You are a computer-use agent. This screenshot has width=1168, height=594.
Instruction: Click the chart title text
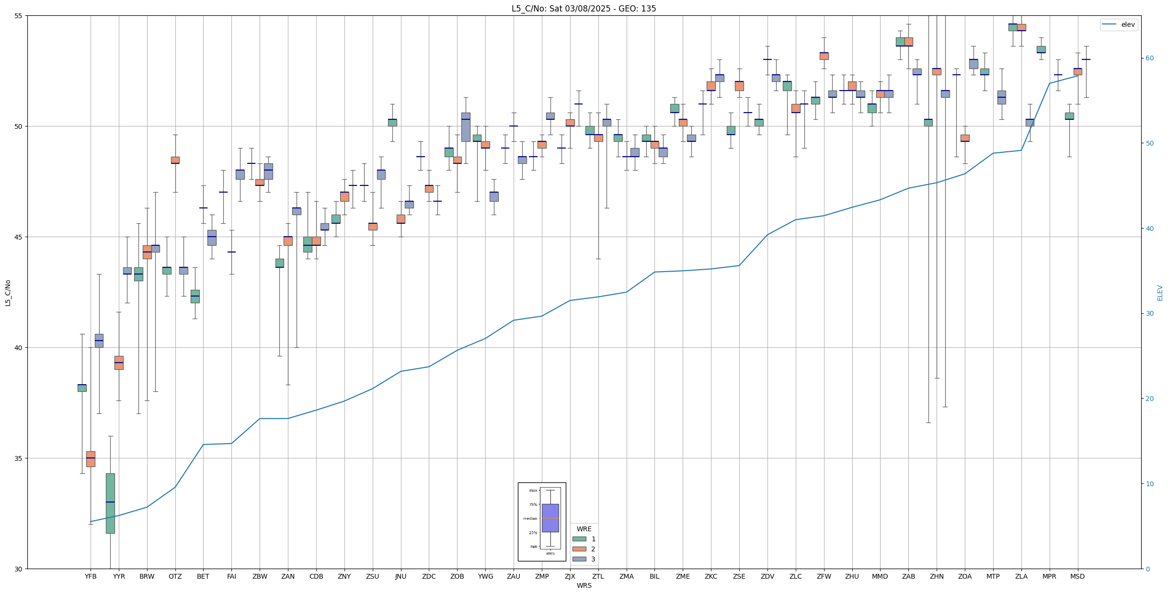coord(584,9)
